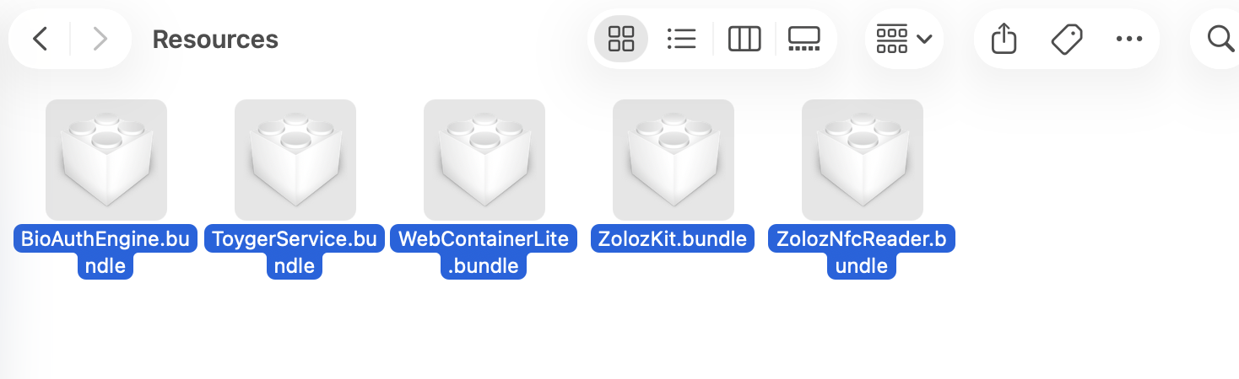Viewport: 1239px width, 379px height.
Task: Select the ToygerService.bundle icon
Action: tap(295, 160)
